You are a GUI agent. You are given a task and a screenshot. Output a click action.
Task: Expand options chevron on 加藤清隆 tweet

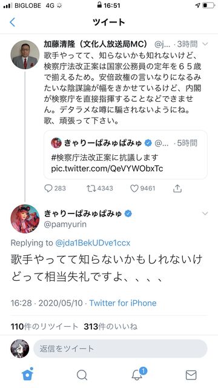205,44
